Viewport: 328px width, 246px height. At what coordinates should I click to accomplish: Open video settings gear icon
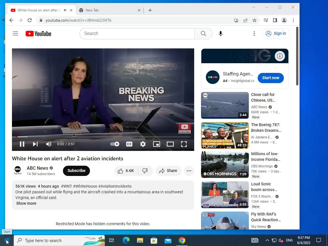(143, 144)
